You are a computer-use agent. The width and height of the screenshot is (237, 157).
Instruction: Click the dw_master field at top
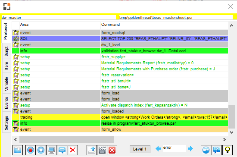pyautogui.click(x=59, y=18)
